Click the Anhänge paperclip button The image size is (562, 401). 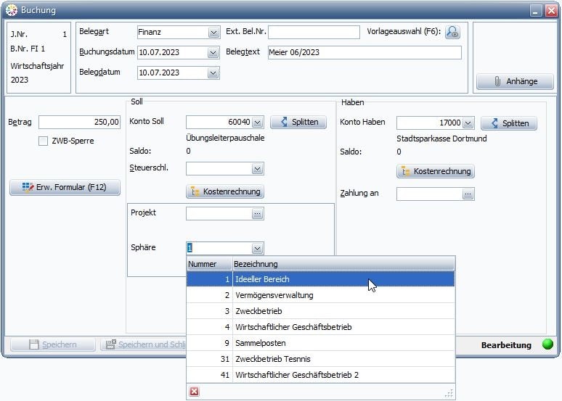click(x=515, y=81)
